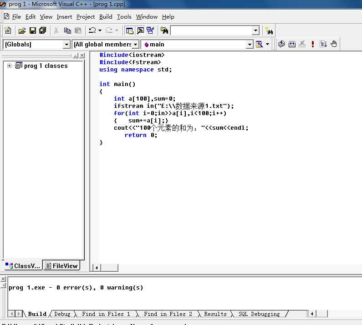Click the Copy icon in toolbar
Image resolution: width=362 pixels, height=325 pixels.
click(x=67, y=30)
